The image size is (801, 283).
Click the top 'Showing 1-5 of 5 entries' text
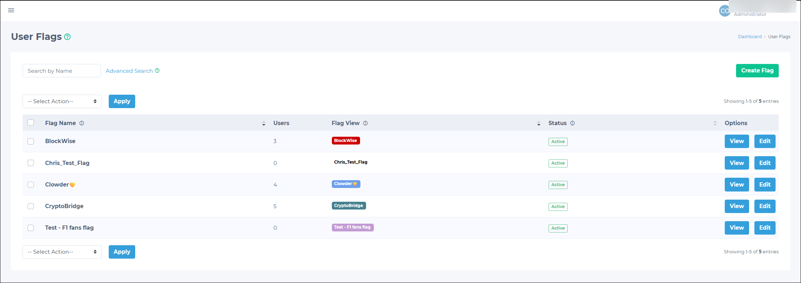[x=751, y=101]
